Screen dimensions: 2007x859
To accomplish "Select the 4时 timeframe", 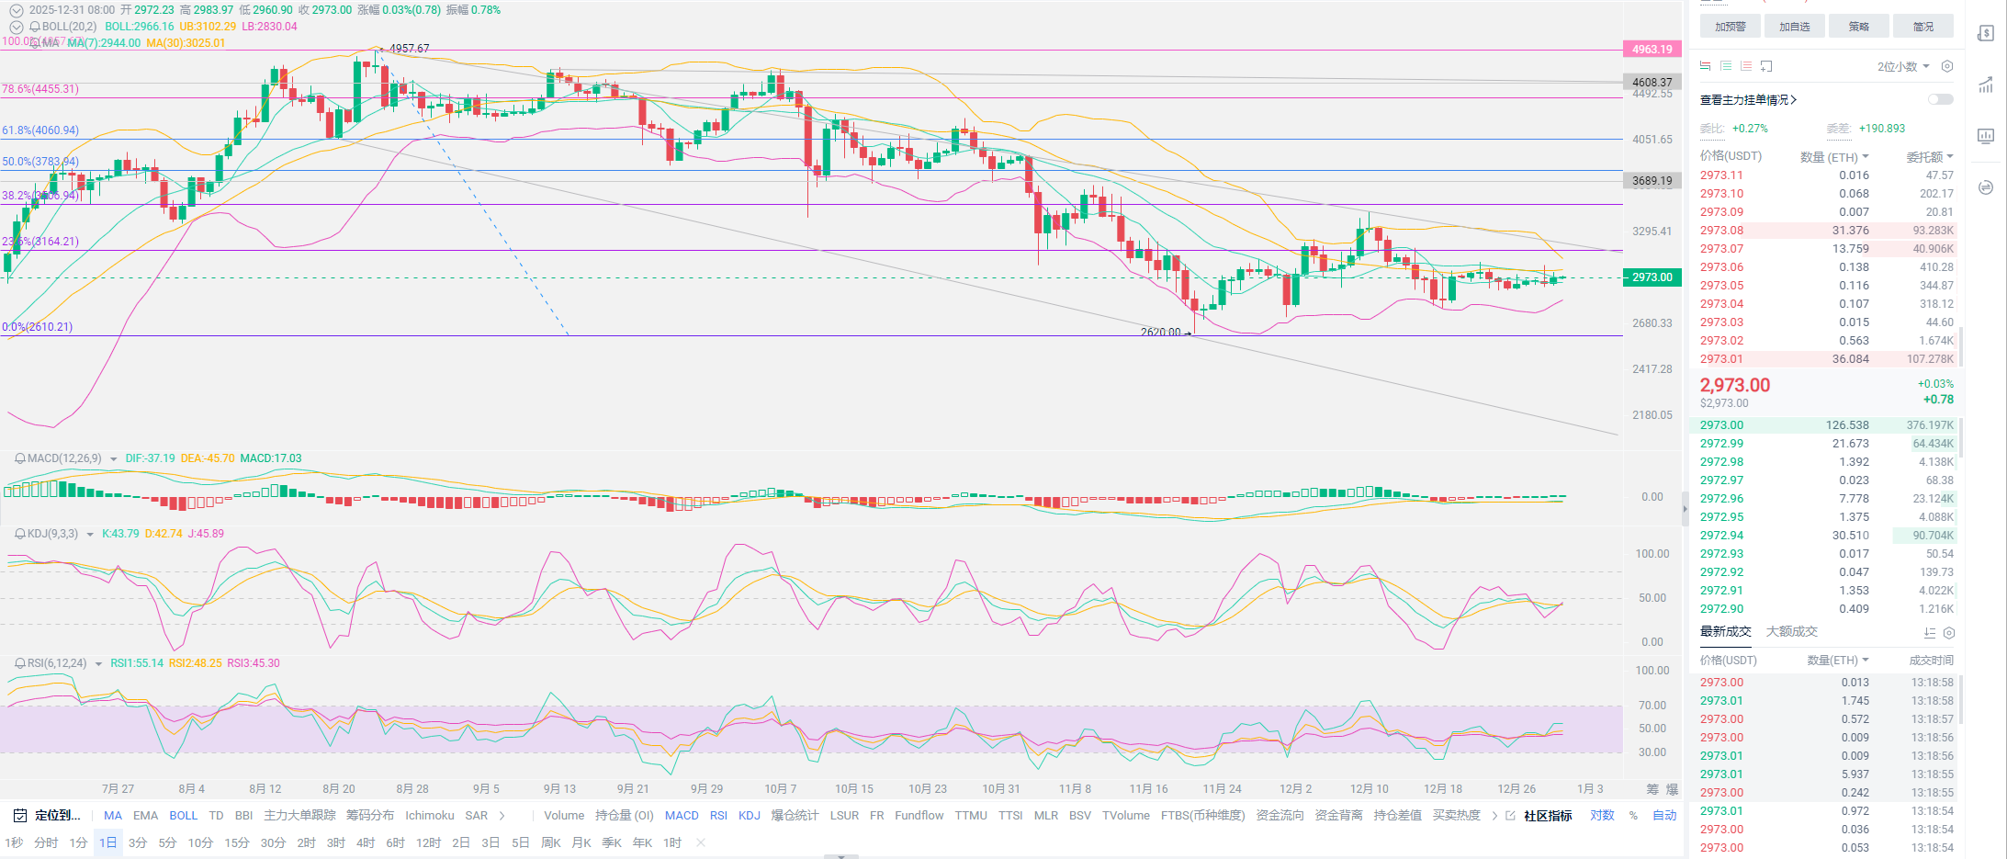I will click(x=366, y=842).
